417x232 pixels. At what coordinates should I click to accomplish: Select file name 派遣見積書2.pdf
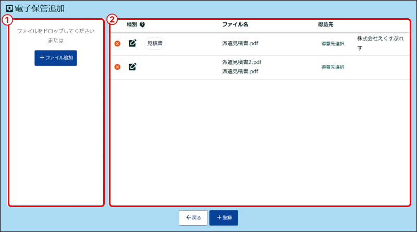pos(242,62)
